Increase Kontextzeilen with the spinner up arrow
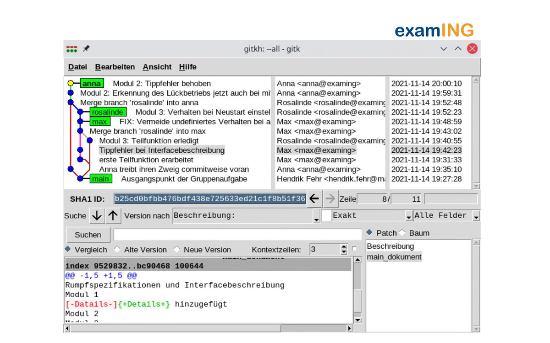Image resolution: width=550 pixels, height=343 pixels. [344, 247]
